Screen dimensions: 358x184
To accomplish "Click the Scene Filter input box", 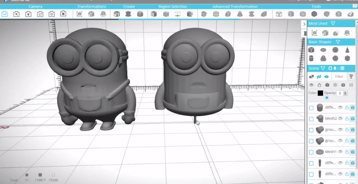I will (339, 77).
